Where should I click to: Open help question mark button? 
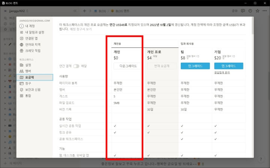click(261, 159)
